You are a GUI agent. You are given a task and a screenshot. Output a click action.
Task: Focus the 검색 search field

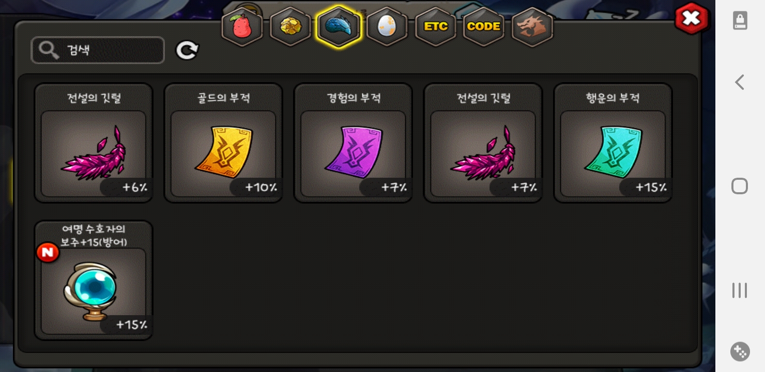[98, 50]
